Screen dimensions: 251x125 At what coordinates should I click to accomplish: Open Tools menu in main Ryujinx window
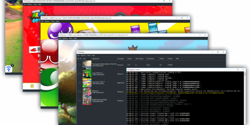(x=89, y=56)
